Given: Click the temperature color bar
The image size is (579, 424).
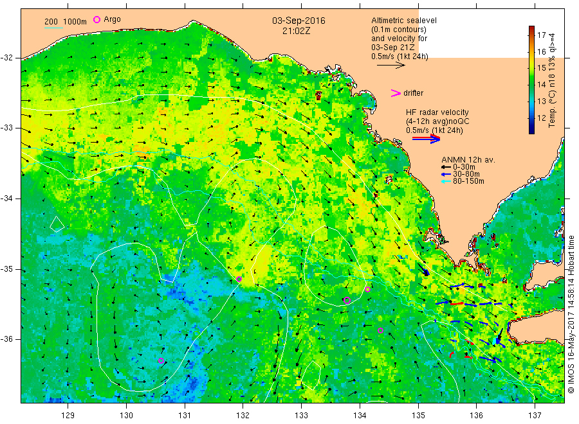Looking at the screenshot, I should [531, 80].
